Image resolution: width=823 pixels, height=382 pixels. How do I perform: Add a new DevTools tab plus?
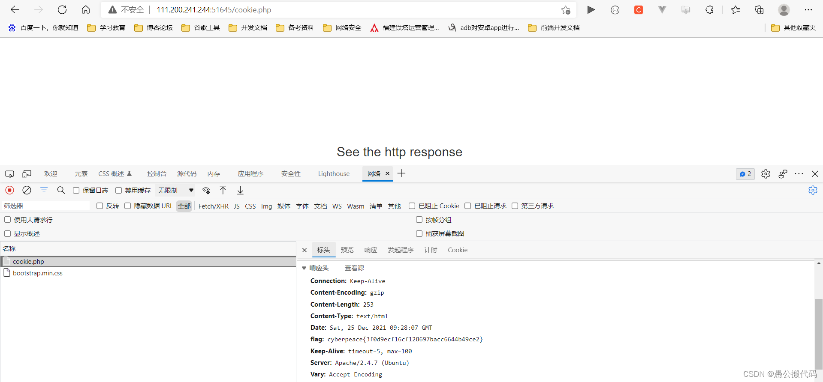point(401,173)
